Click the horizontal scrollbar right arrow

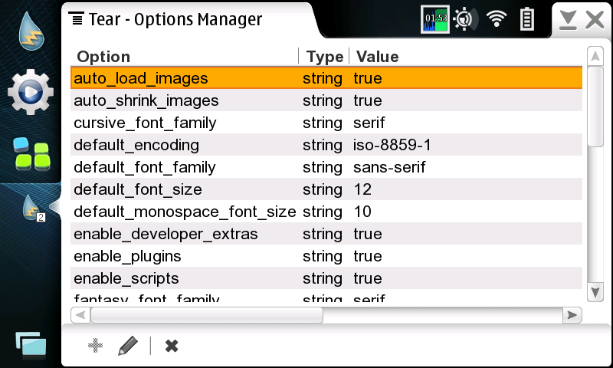(x=572, y=315)
